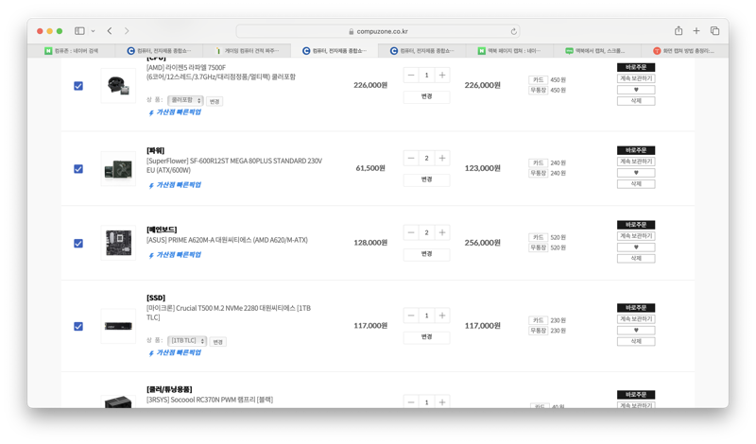
Task: Uncheck the ASUS PRIME A620M-A checkbox
Action: [78, 244]
